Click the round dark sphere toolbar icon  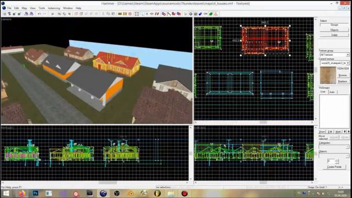pos(191,14)
